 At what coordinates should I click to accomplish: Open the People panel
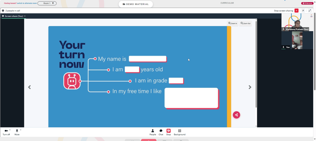coord(153,133)
